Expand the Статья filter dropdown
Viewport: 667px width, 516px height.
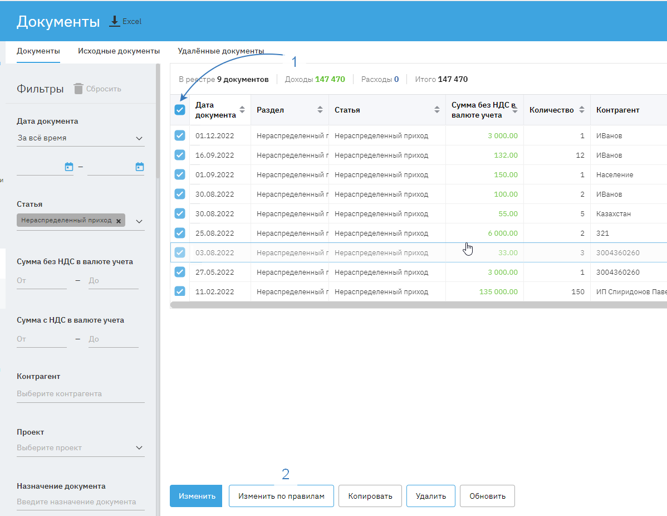pyautogui.click(x=139, y=221)
